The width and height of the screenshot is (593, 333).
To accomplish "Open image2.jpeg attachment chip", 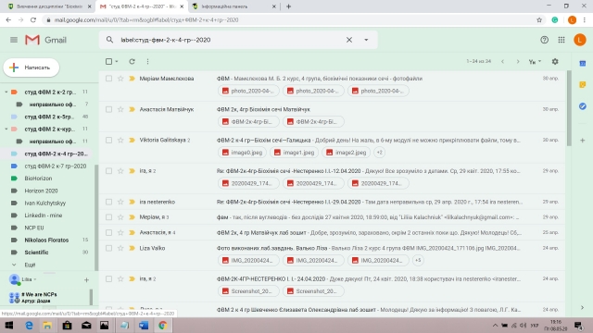I will pyautogui.click(x=346, y=153).
